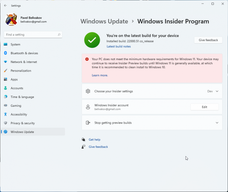The image size is (228, 192).
Task: Click the Get help headset icon
Action: coord(83,140)
